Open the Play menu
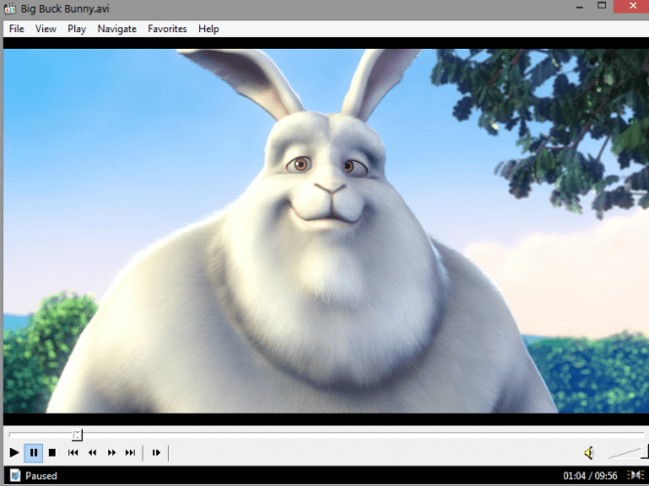The width and height of the screenshot is (649, 486). tap(76, 29)
